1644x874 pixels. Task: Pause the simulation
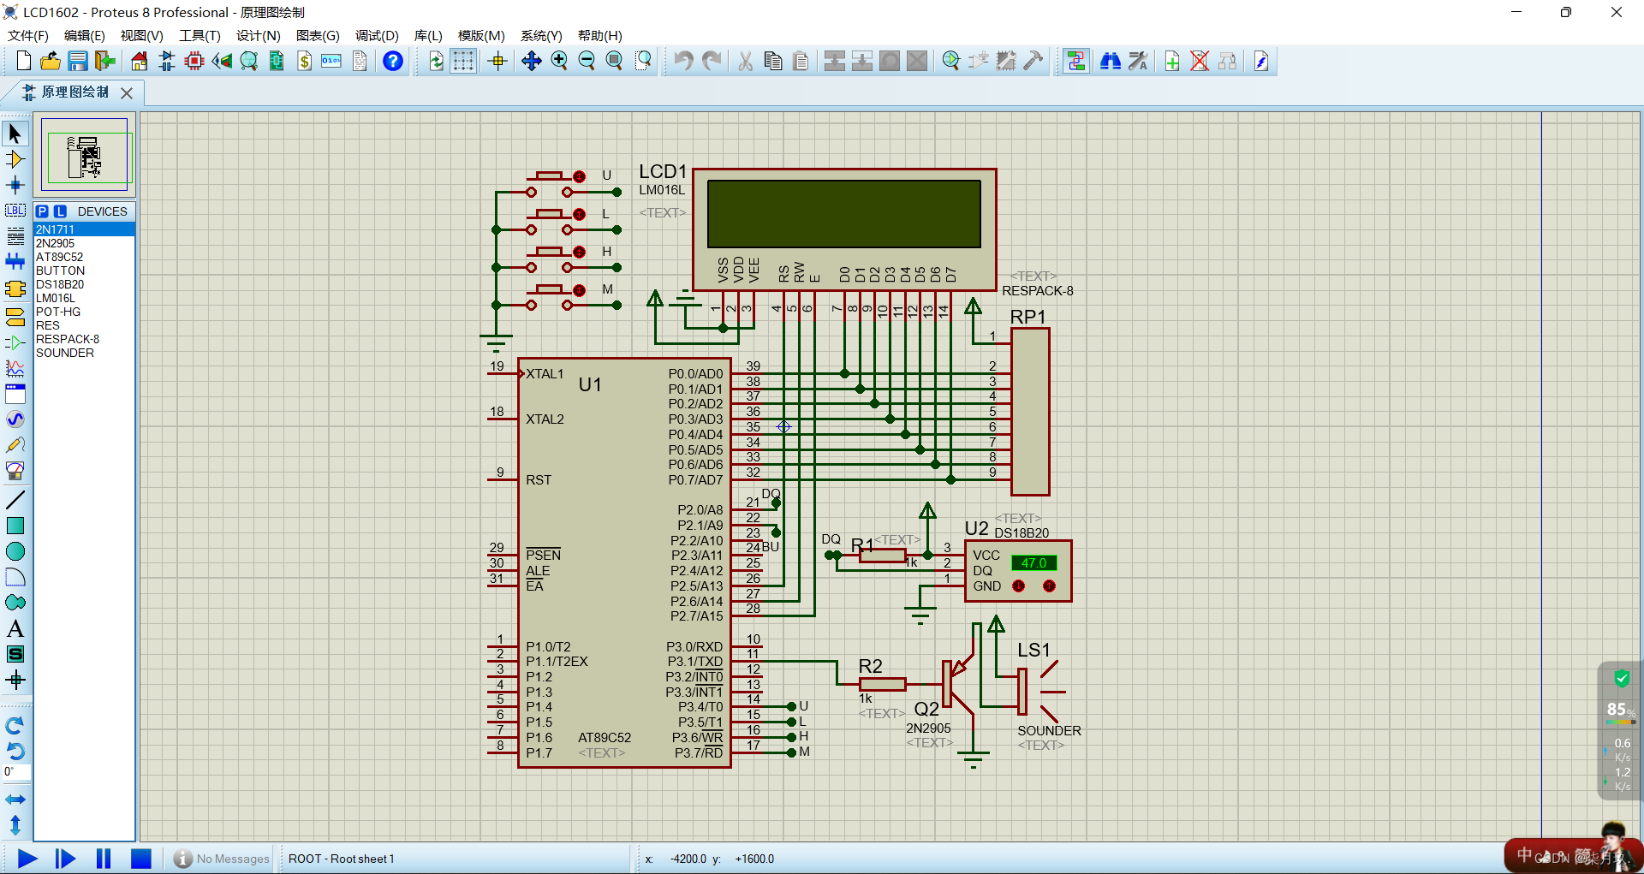pos(104,859)
